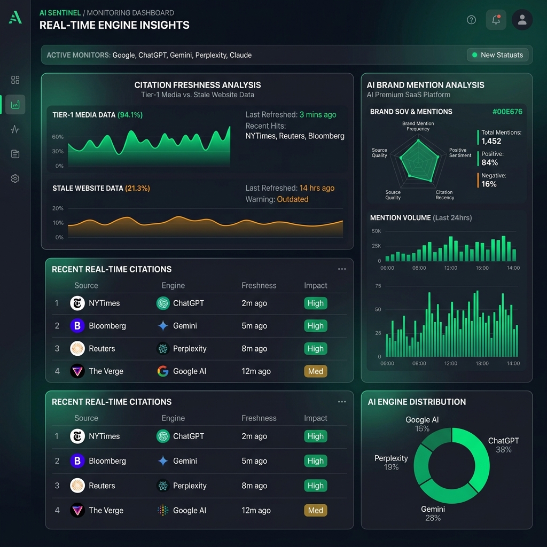Open the dashboard grid icon in sidebar
Screen dimensions: 547x547
point(15,80)
